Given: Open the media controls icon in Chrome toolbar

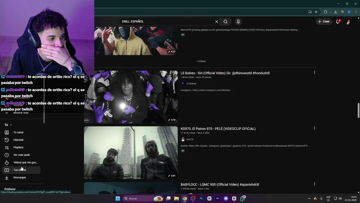Looking at the screenshot, I should (342, 12).
